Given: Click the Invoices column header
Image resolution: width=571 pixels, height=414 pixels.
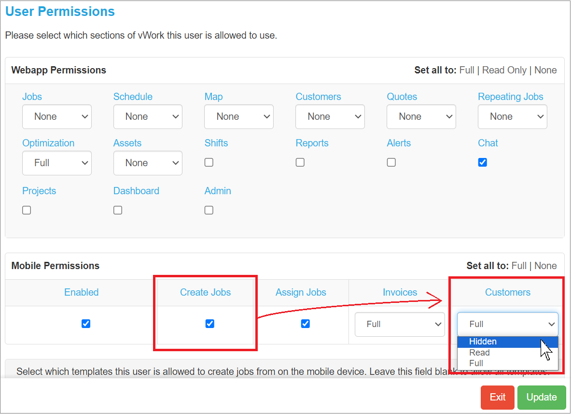Looking at the screenshot, I should [400, 292].
